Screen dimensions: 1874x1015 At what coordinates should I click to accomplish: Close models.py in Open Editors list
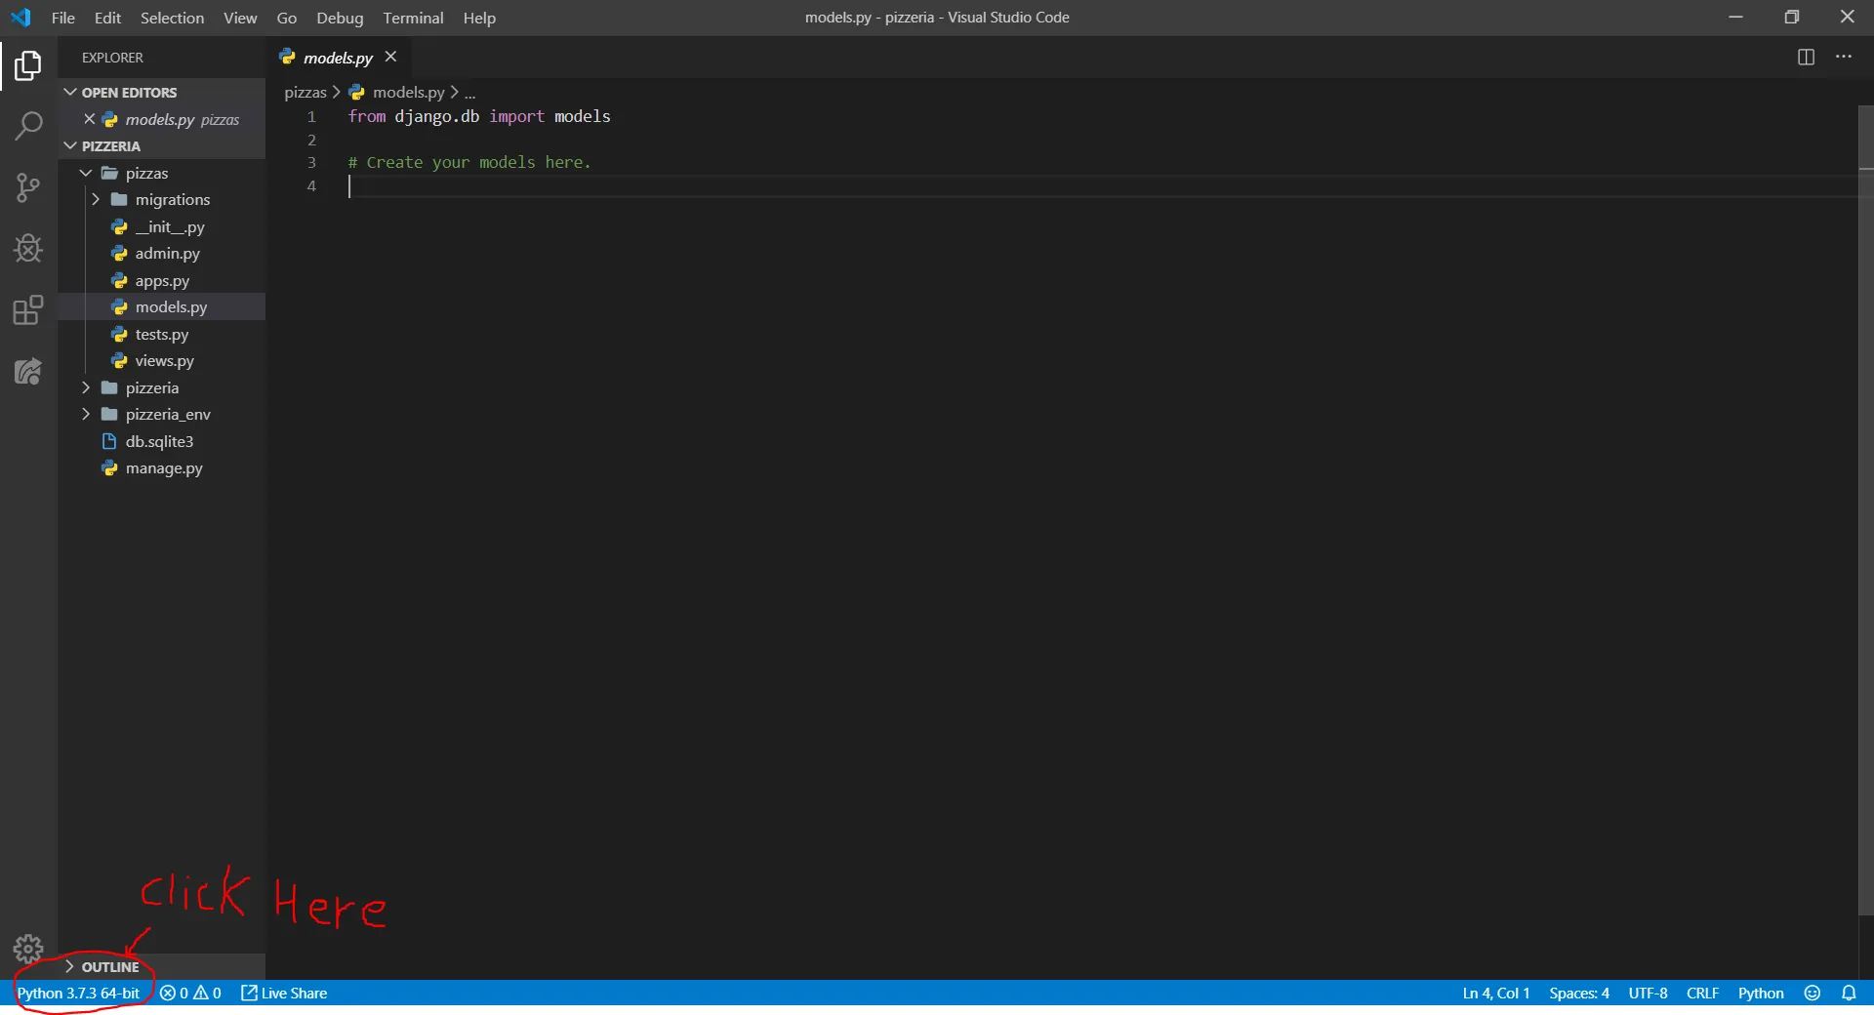(89, 119)
